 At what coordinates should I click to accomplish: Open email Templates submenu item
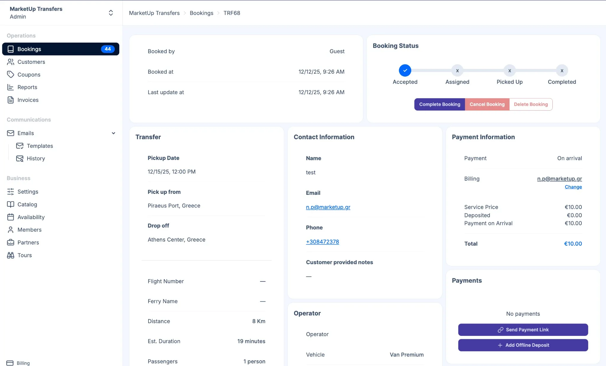tap(40, 146)
